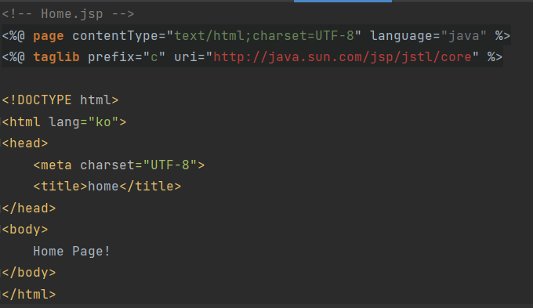This screenshot has width=533, height=308.
Task: Click the "java" attribute value
Action: click(x=464, y=36)
